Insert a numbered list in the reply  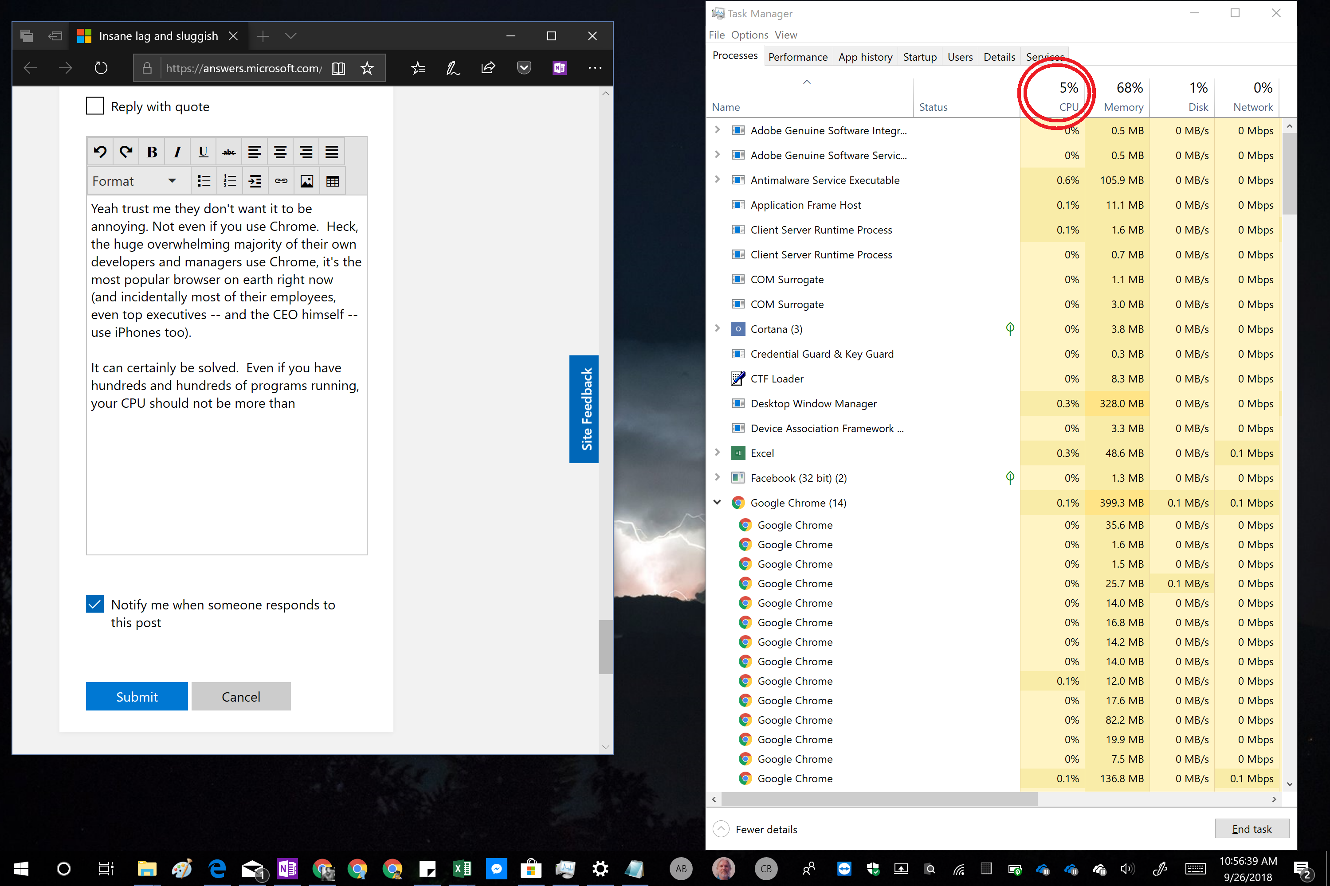tap(229, 181)
